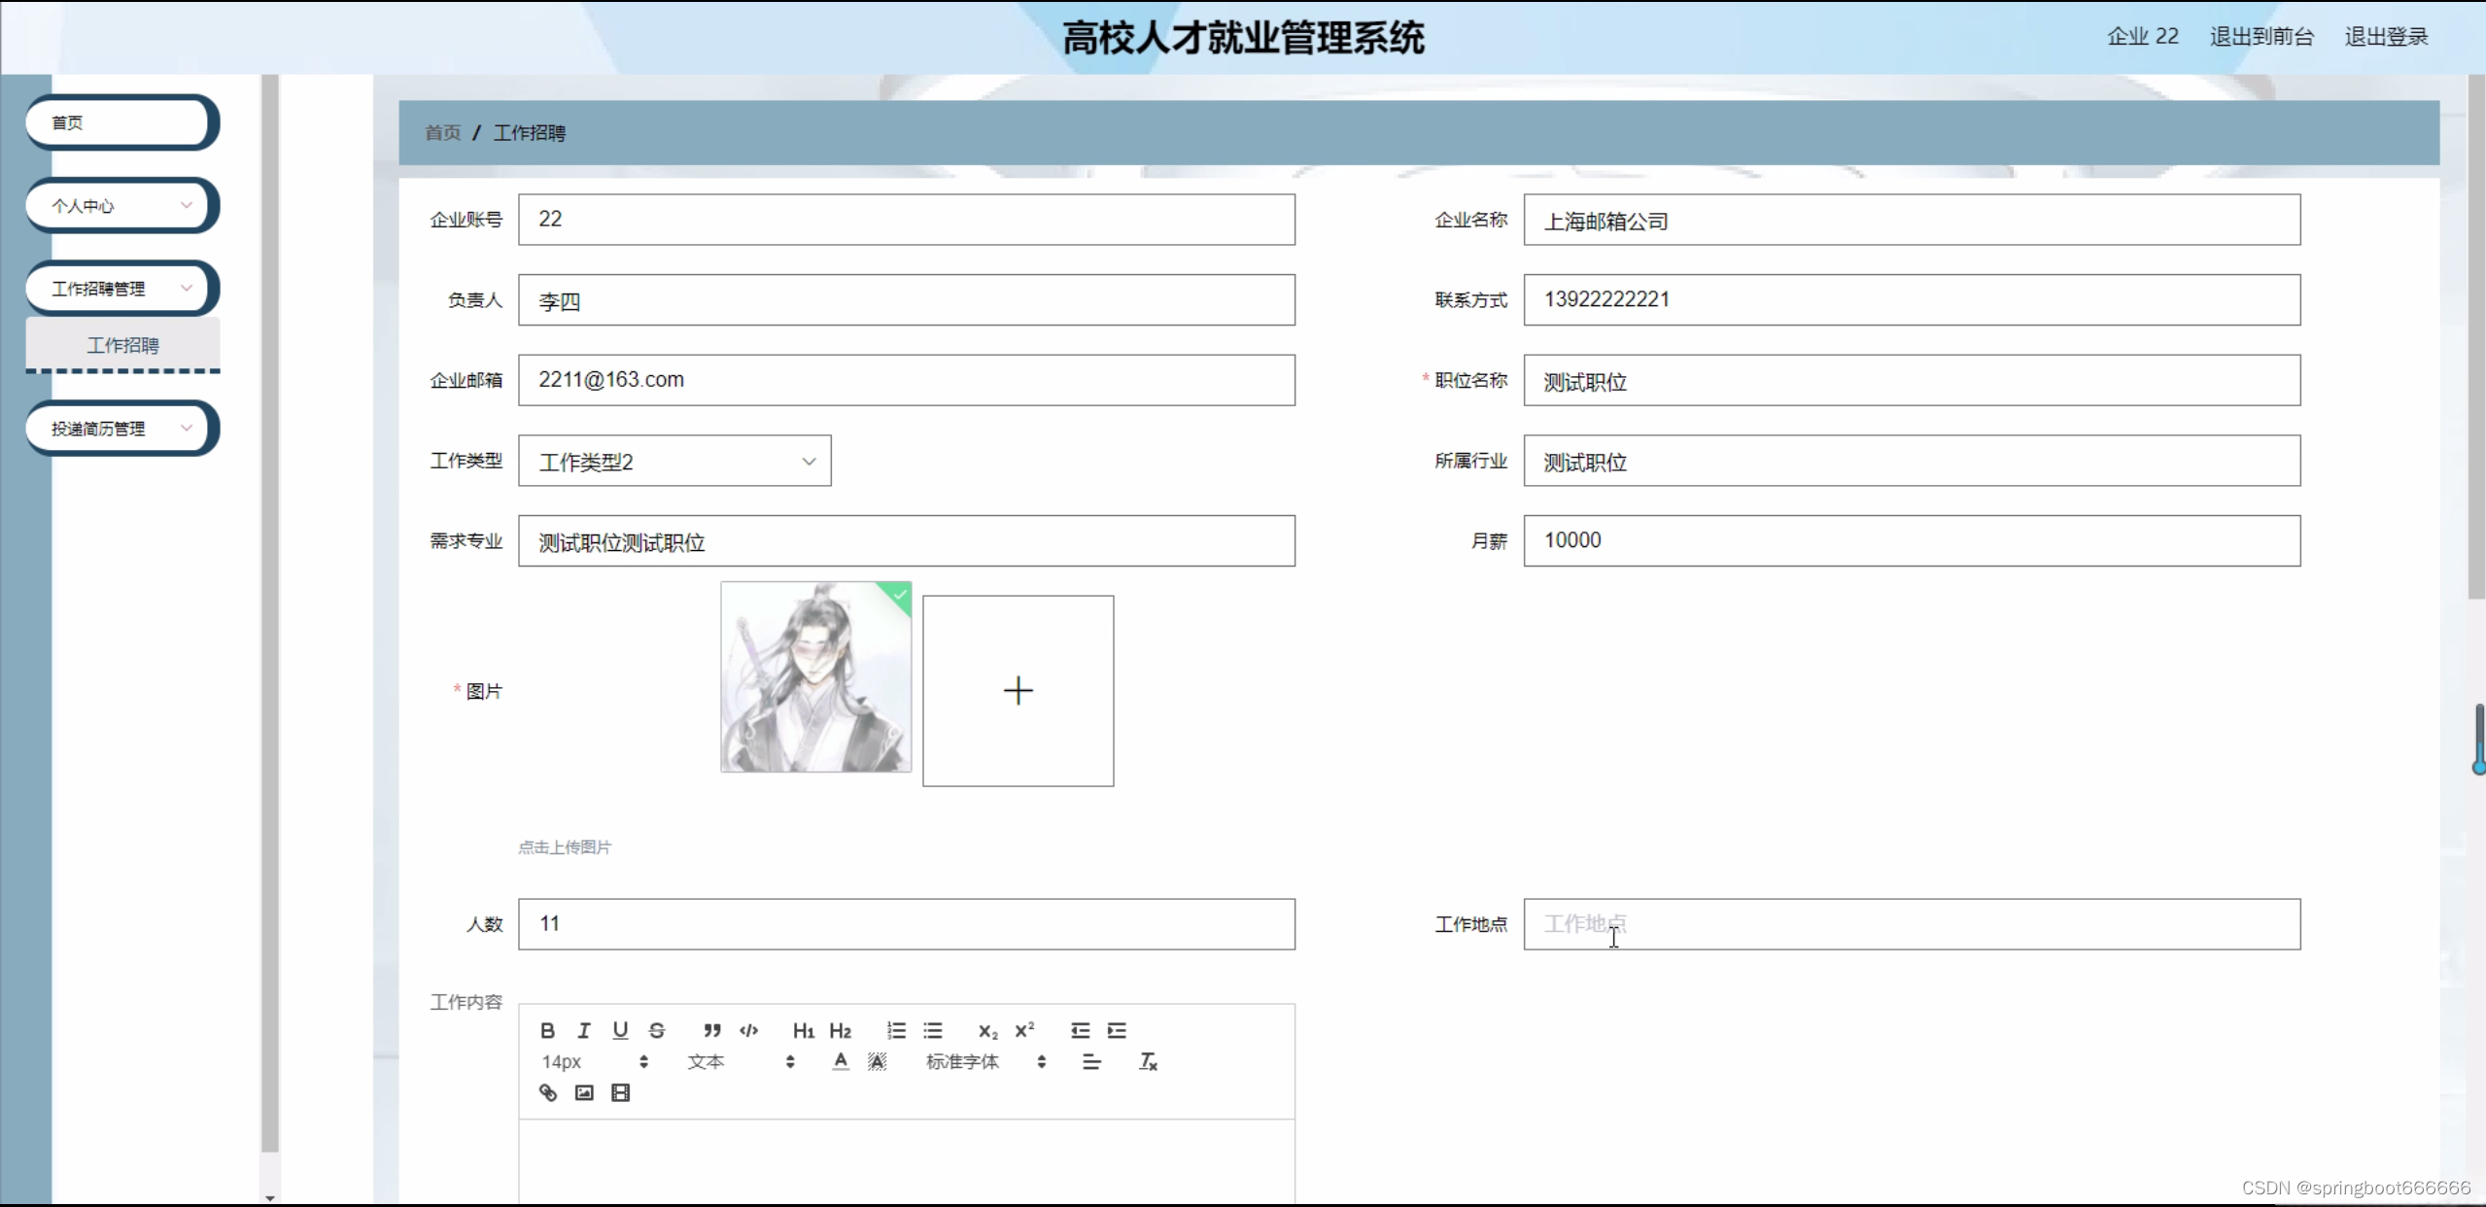This screenshot has width=2486, height=1207.
Task: Select the 工作招聘 submenu item
Action: [x=122, y=345]
